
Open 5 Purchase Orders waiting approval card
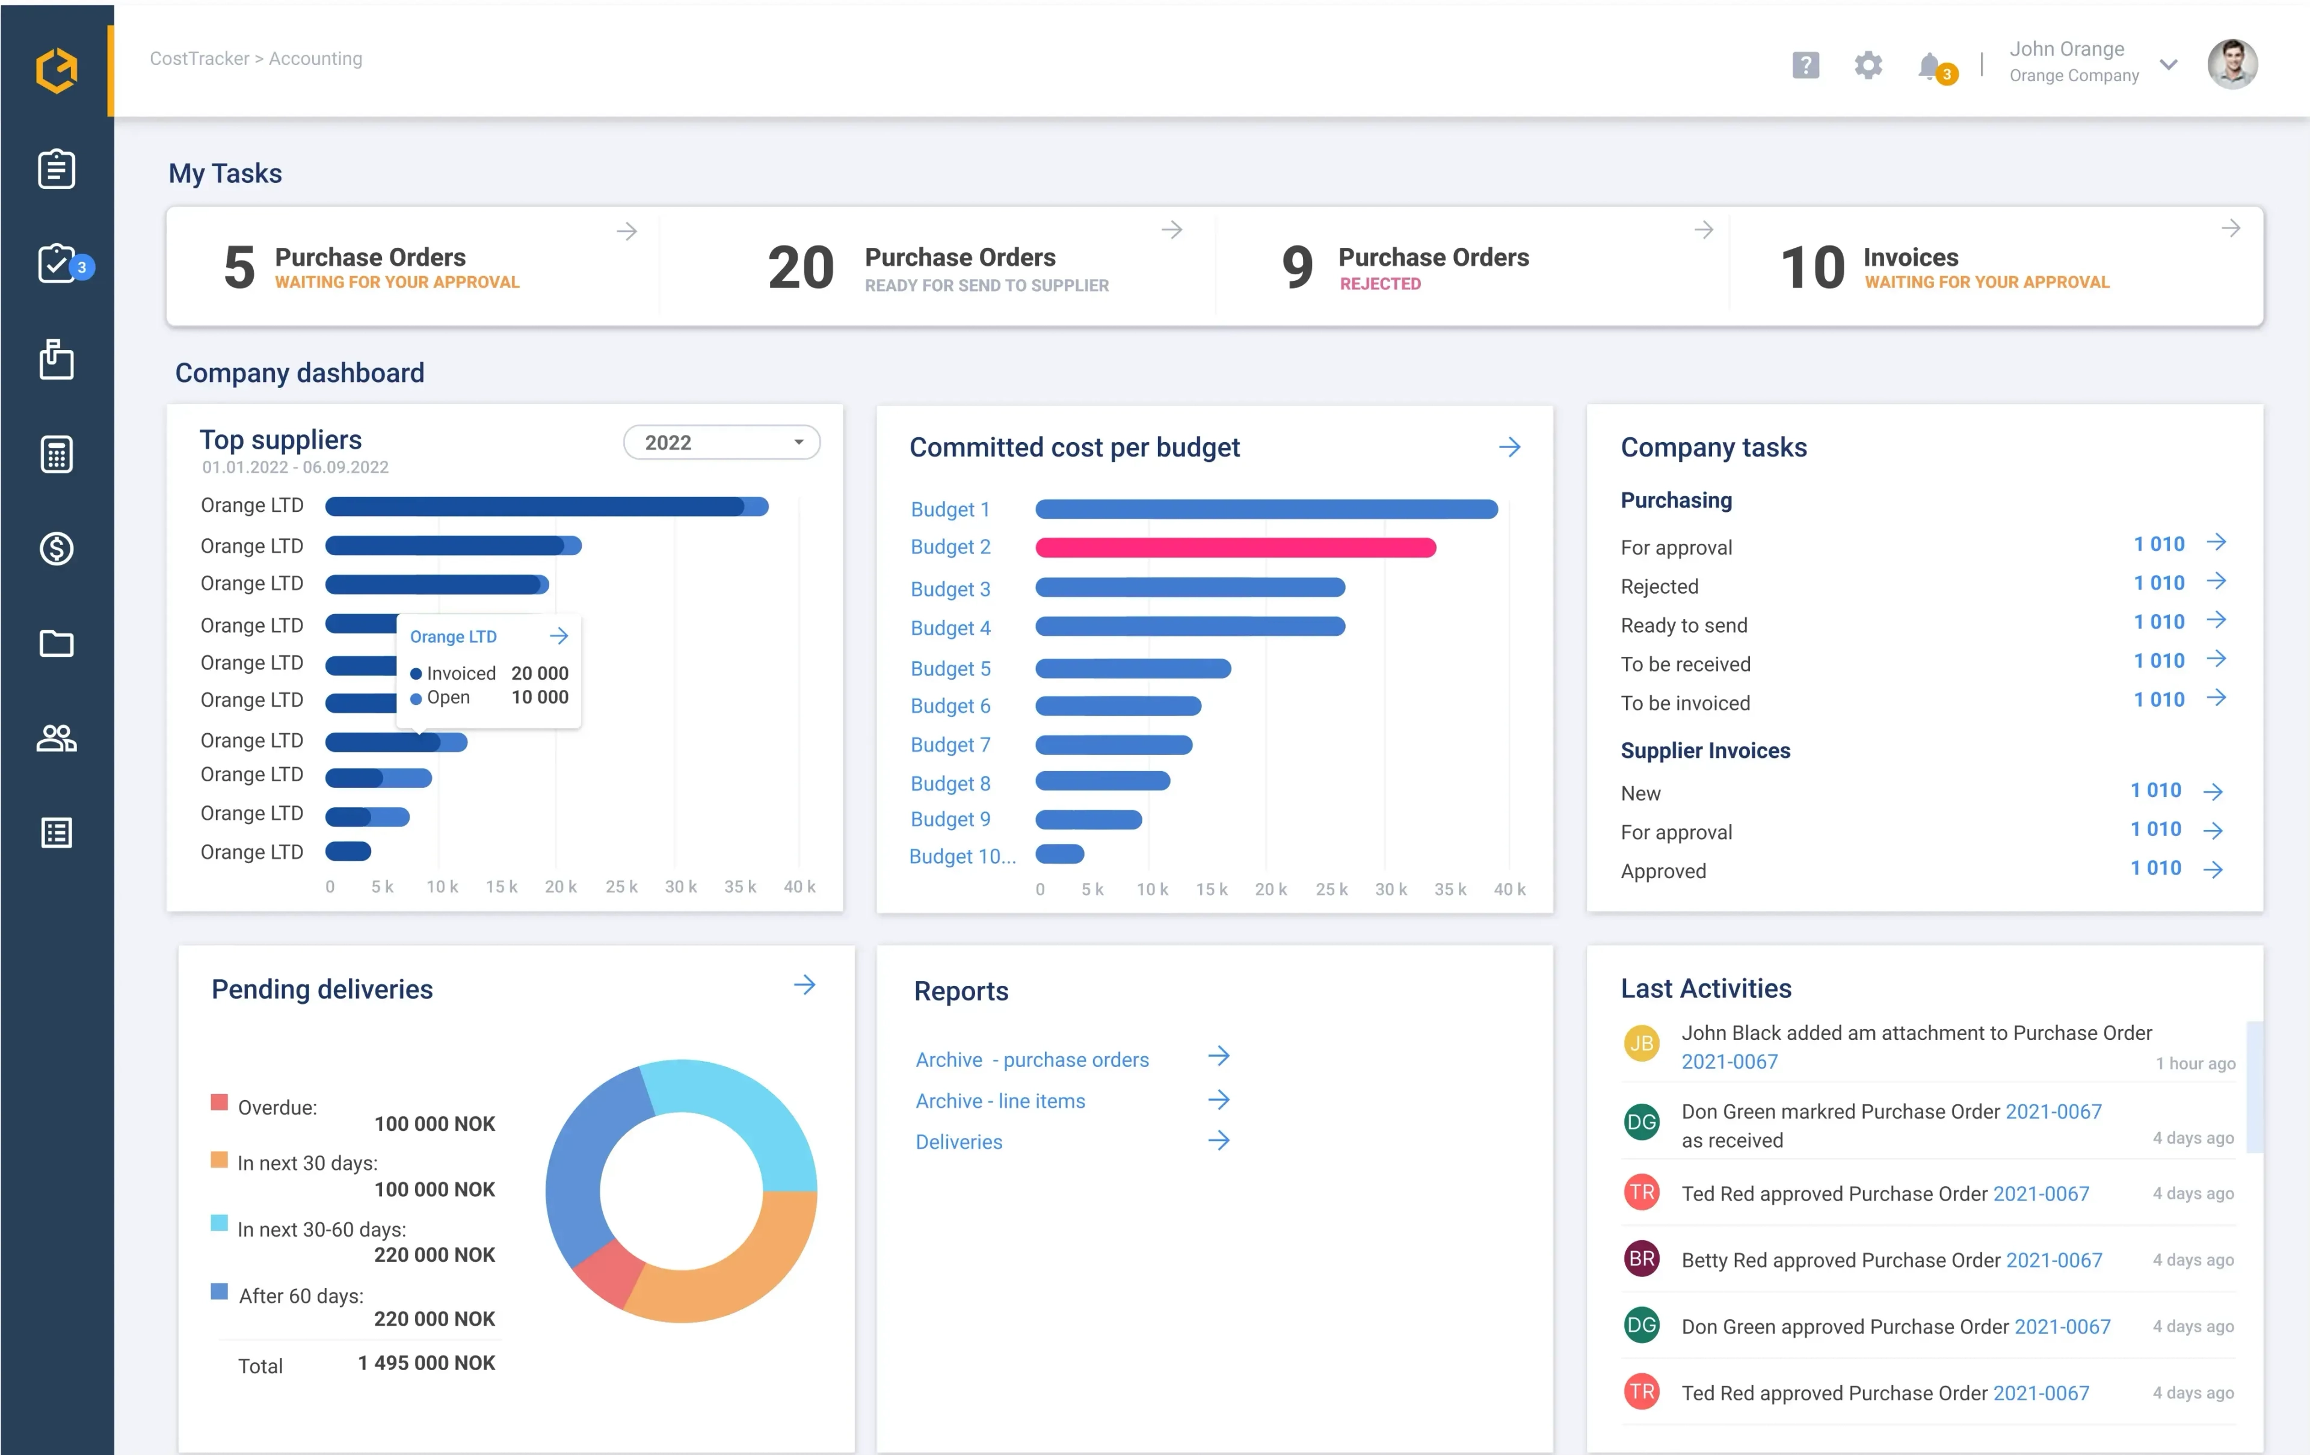413,266
